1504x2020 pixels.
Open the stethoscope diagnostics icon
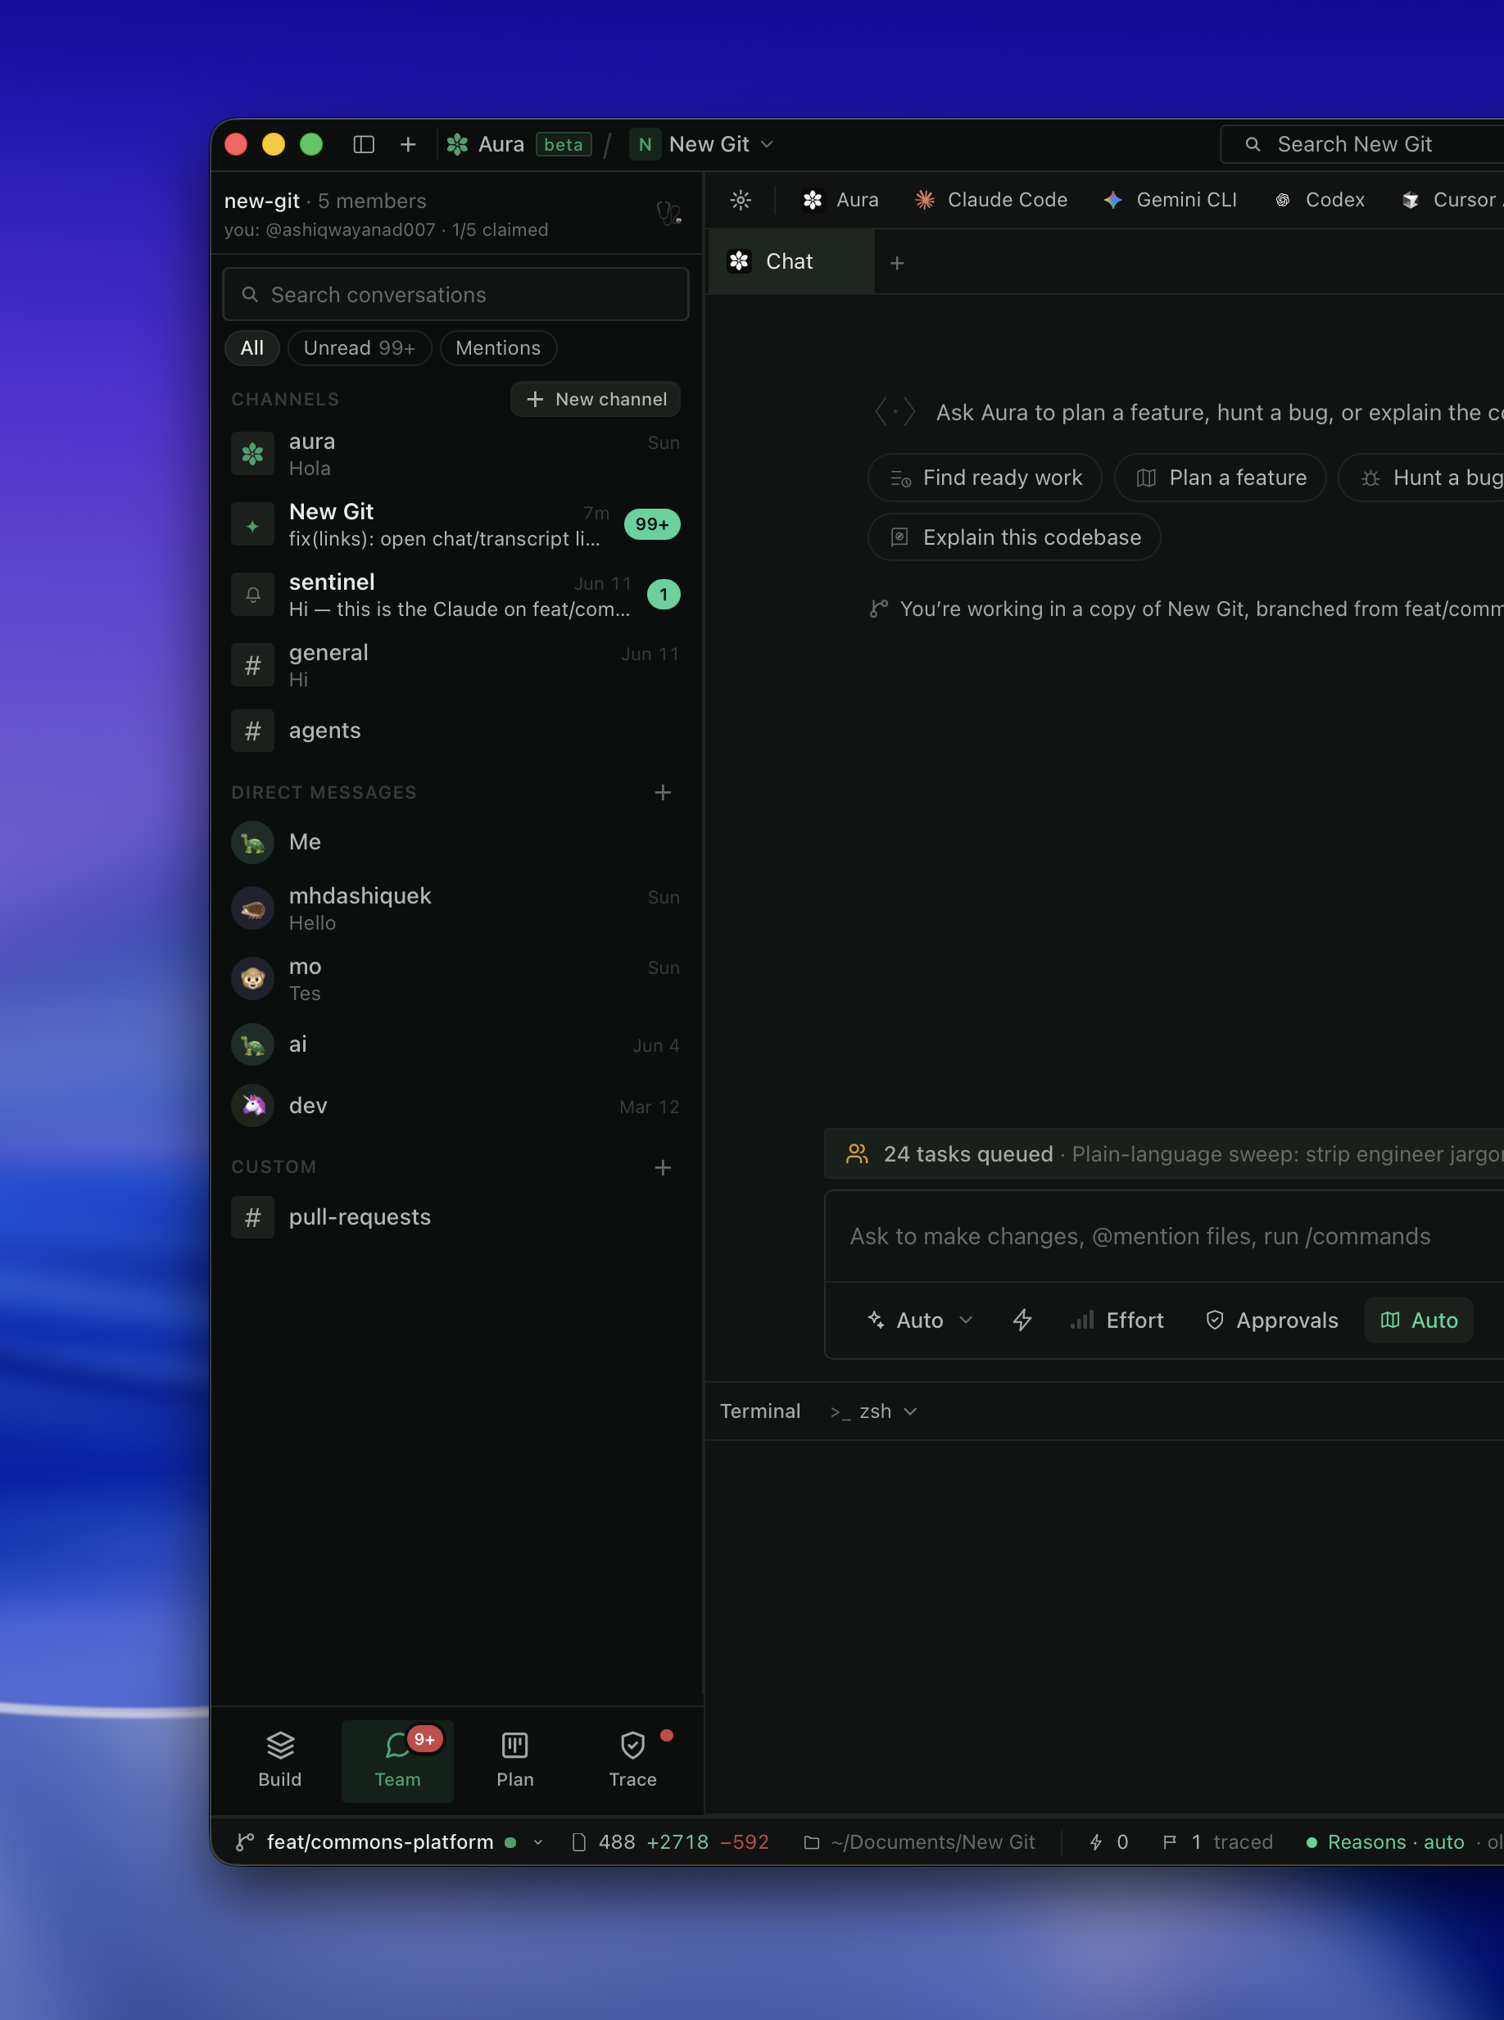tap(669, 214)
